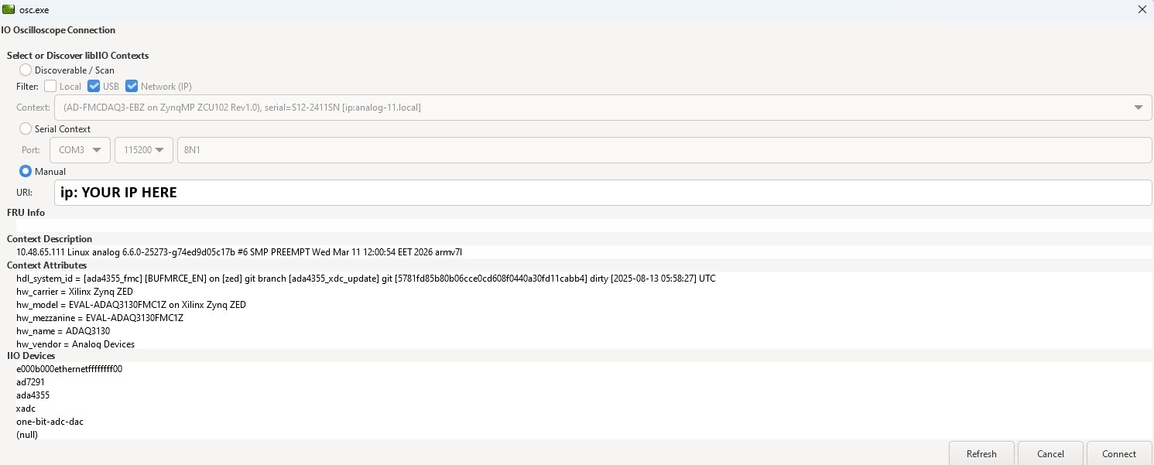This screenshot has height=465, width=1154.
Task: Uncheck the Network (IP) filter
Action: coord(132,86)
